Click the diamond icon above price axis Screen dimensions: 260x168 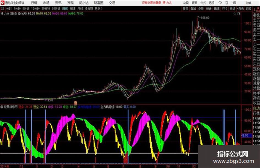235,14
